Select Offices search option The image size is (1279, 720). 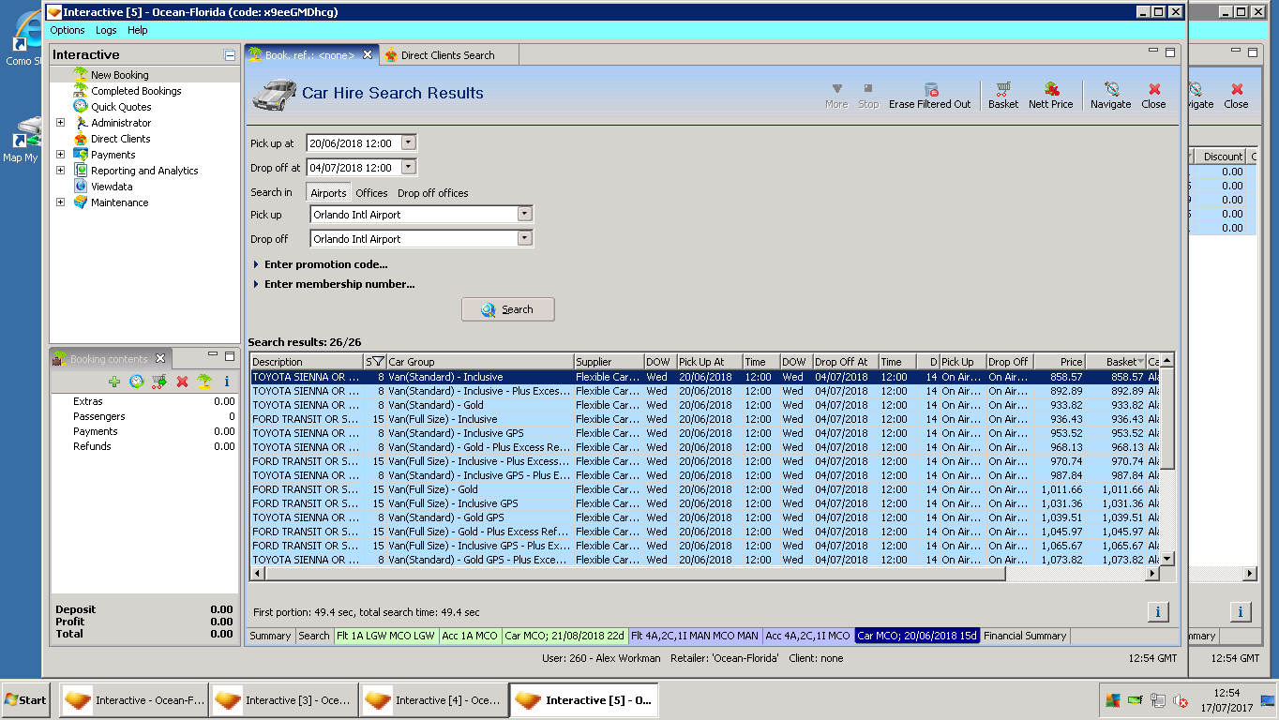pyautogui.click(x=371, y=193)
